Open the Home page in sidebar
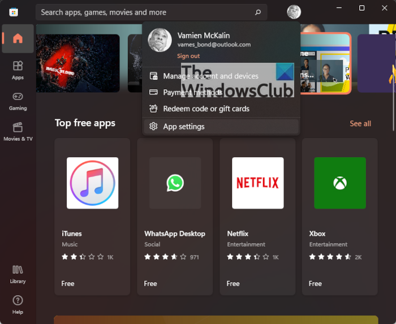Image resolution: width=396 pixels, height=324 pixels. pos(18,38)
